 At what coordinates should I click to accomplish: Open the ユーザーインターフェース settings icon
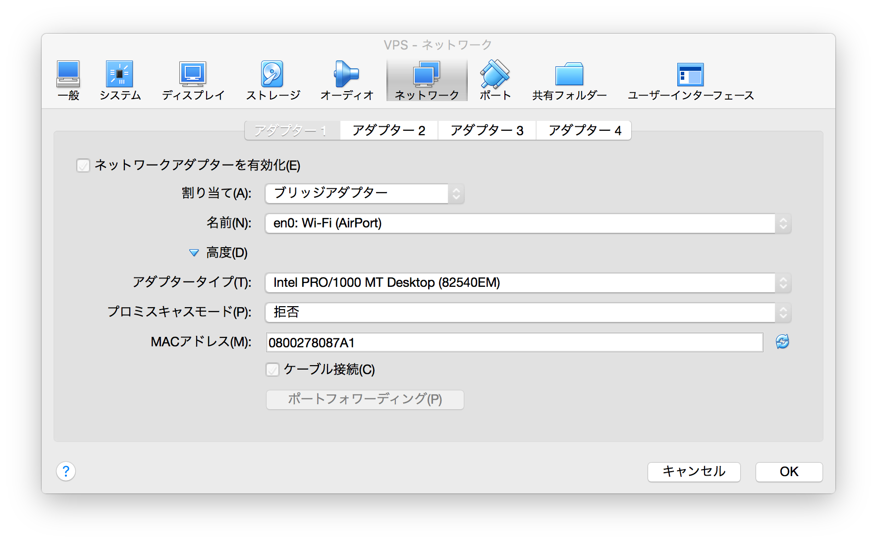coord(690,74)
